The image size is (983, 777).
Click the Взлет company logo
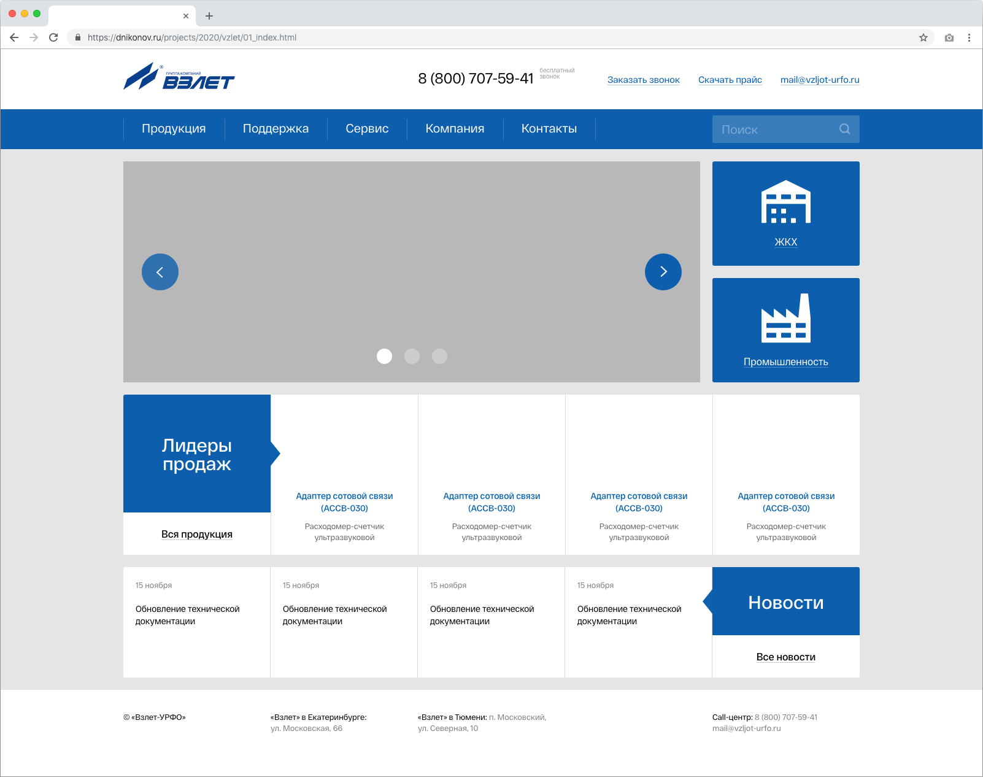pos(179,77)
